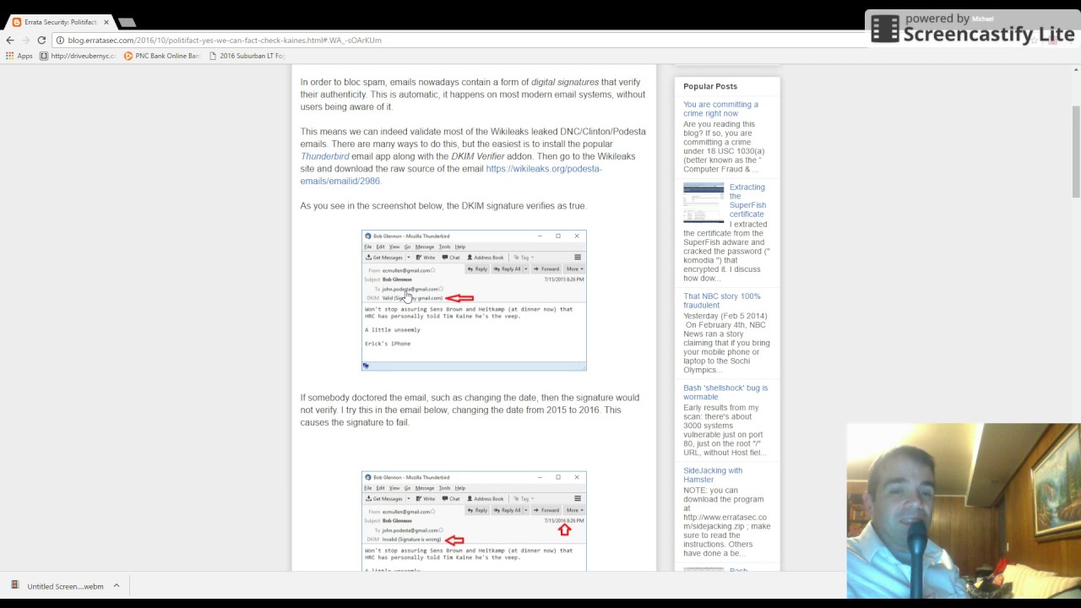The height and width of the screenshot is (608, 1081).
Task: Open 'That NBC story 100% fraudulent' post
Action: tap(721, 301)
